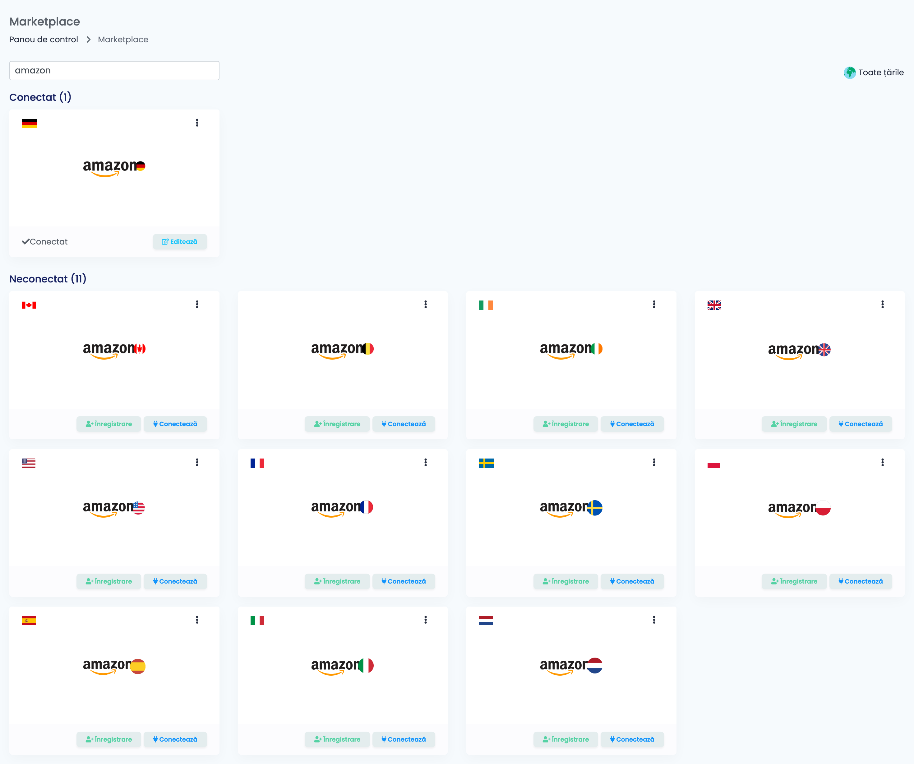Screen dimensions: 914x764
Task: Click Conectează on the Amazon Netherlands card
Action: [x=632, y=739]
